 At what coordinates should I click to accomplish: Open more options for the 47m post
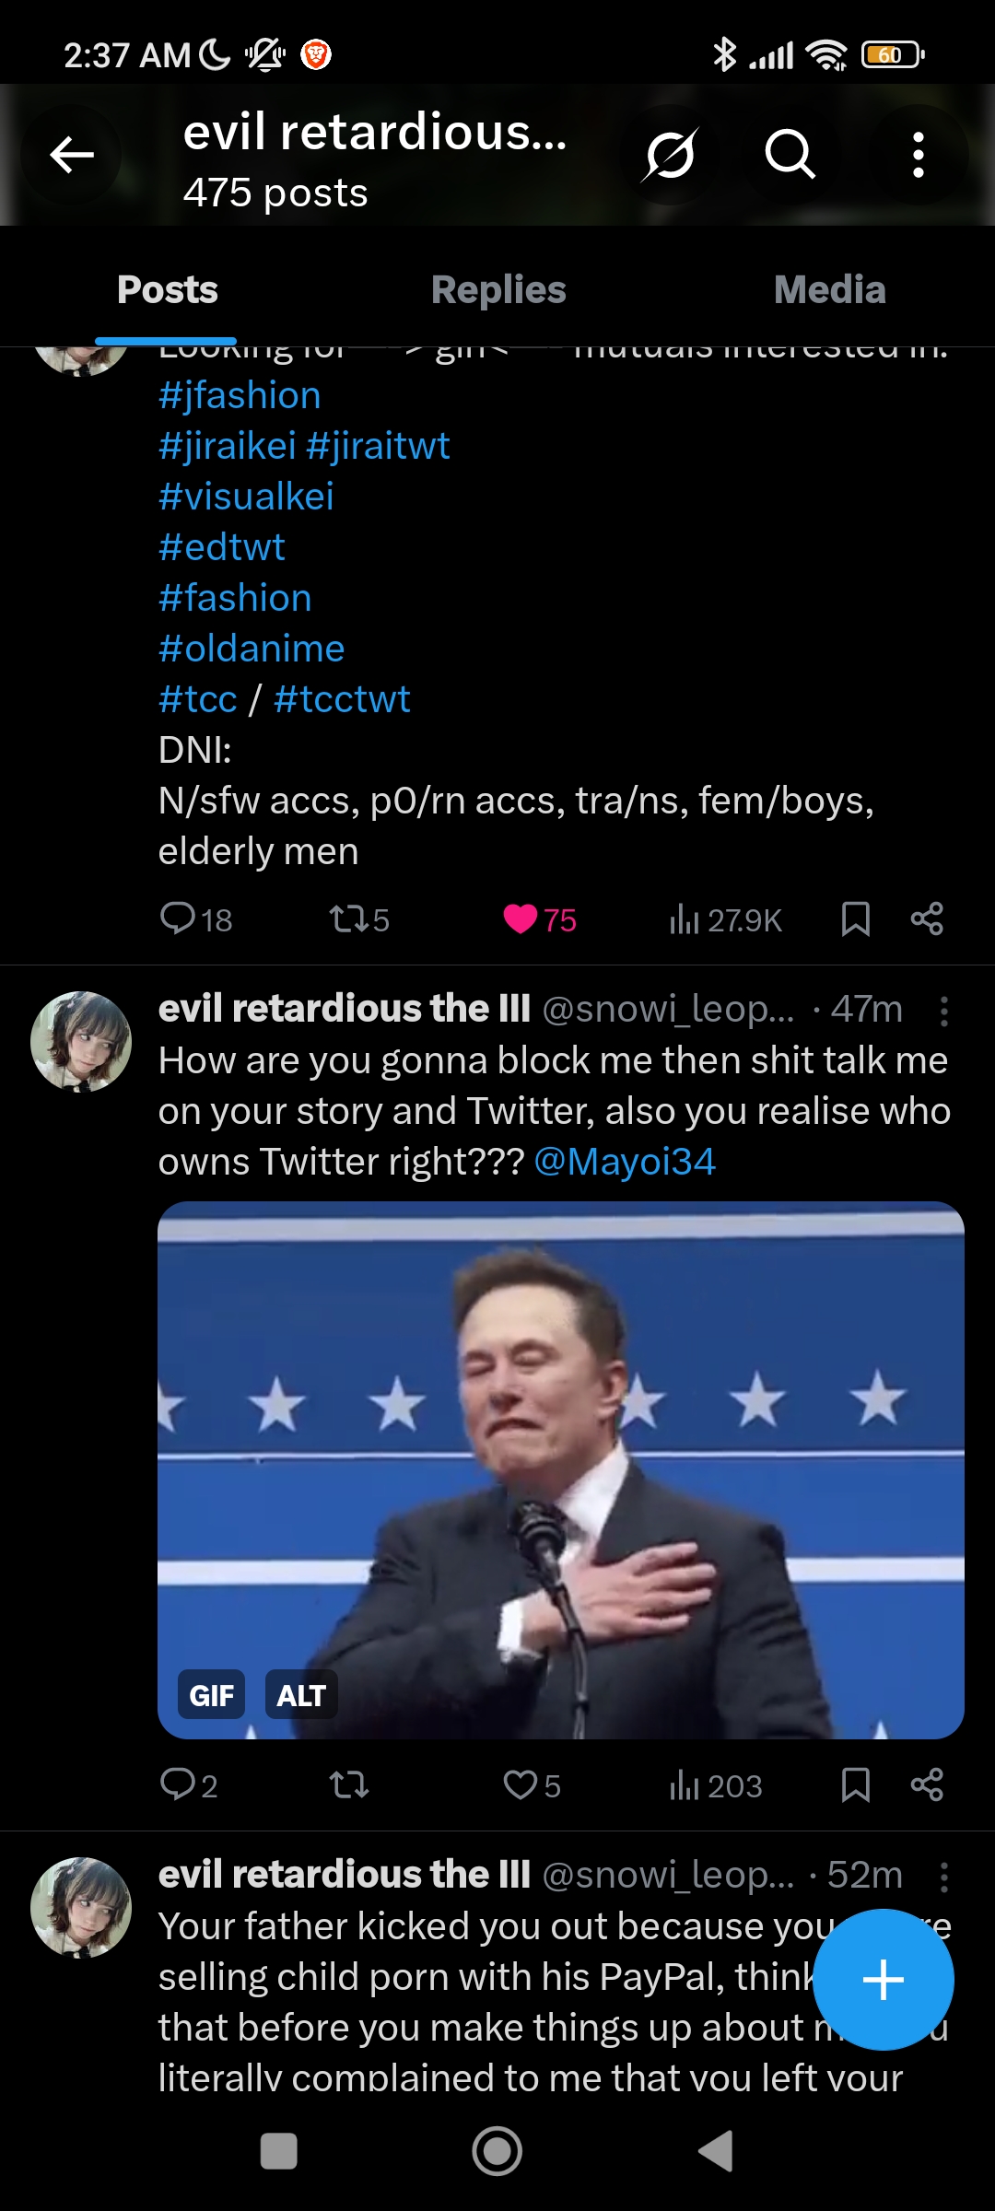click(x=943, y=1012)
